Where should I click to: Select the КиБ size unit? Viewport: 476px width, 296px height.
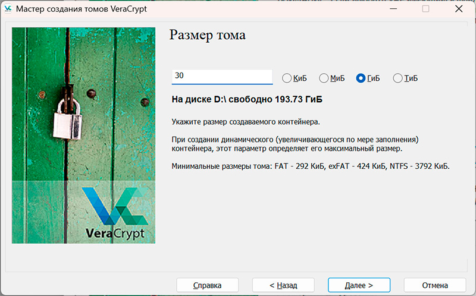[287, 78]
